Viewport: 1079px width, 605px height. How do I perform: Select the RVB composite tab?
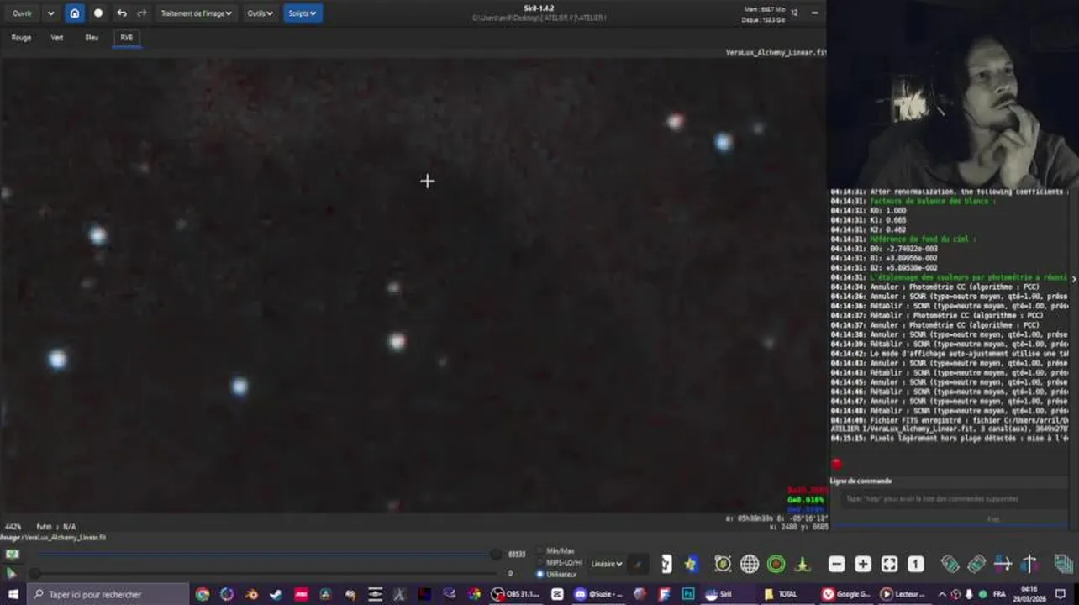[x=126, y=38]
